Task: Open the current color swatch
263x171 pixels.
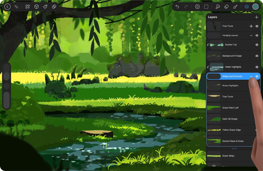Action: (x=255, y=7)
